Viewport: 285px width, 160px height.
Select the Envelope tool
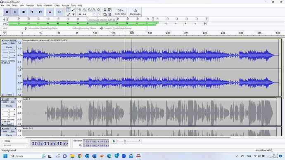click(74, 10)
